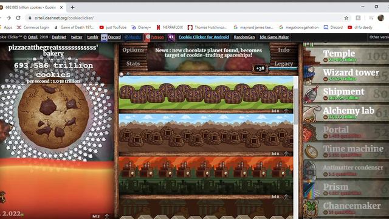Viewport: 389px width, 219px height.
Task: Click the farm row upgrade arrow
Action: click(x=286, y=111)
